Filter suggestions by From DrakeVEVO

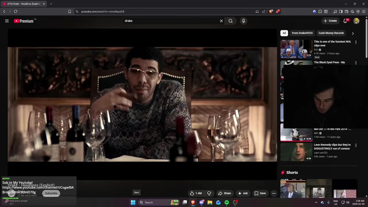point(302,33)
